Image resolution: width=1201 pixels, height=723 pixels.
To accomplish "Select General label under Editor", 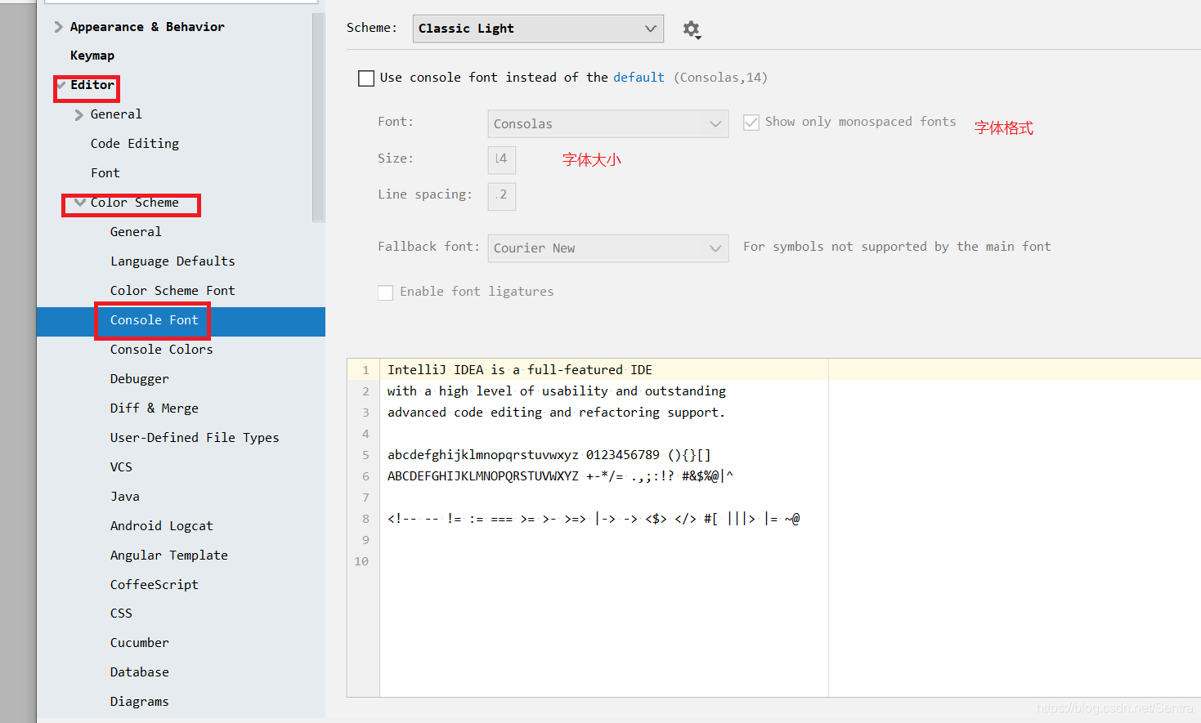I will [x=116, y=114].
